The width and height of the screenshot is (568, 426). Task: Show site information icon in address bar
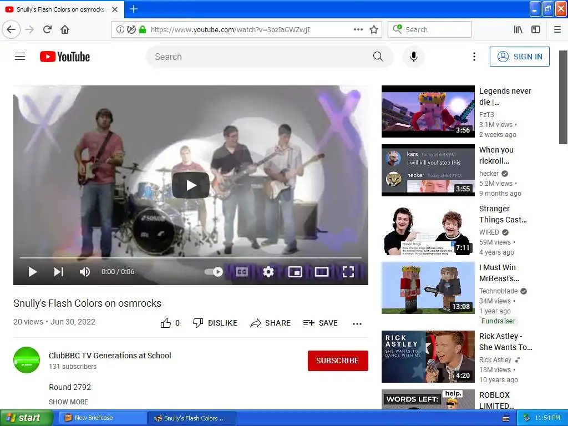120,30
